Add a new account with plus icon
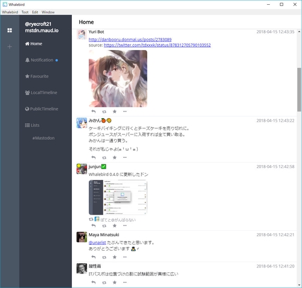 [10, 47]
